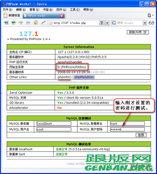
Task: Click the new tab page icon
Action: [x=5, y=15]
